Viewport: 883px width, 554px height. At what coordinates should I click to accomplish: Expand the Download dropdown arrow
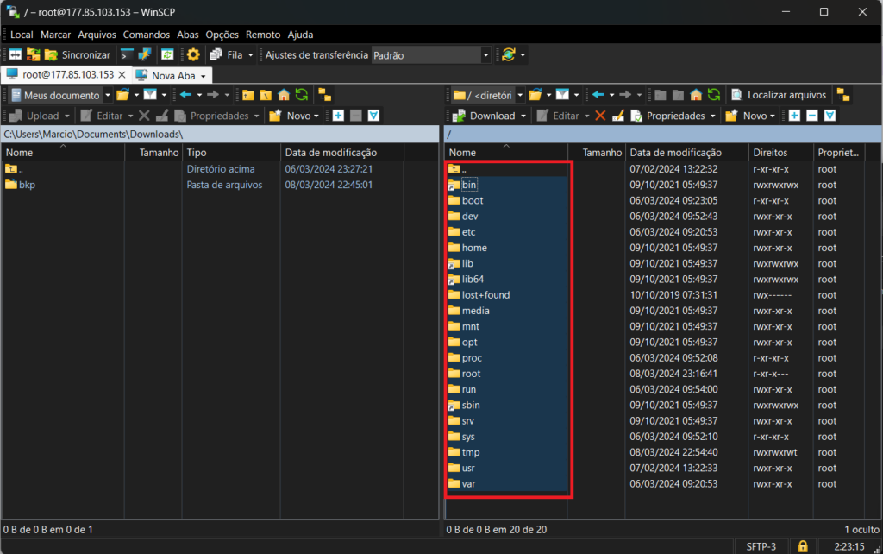point(523,116)
